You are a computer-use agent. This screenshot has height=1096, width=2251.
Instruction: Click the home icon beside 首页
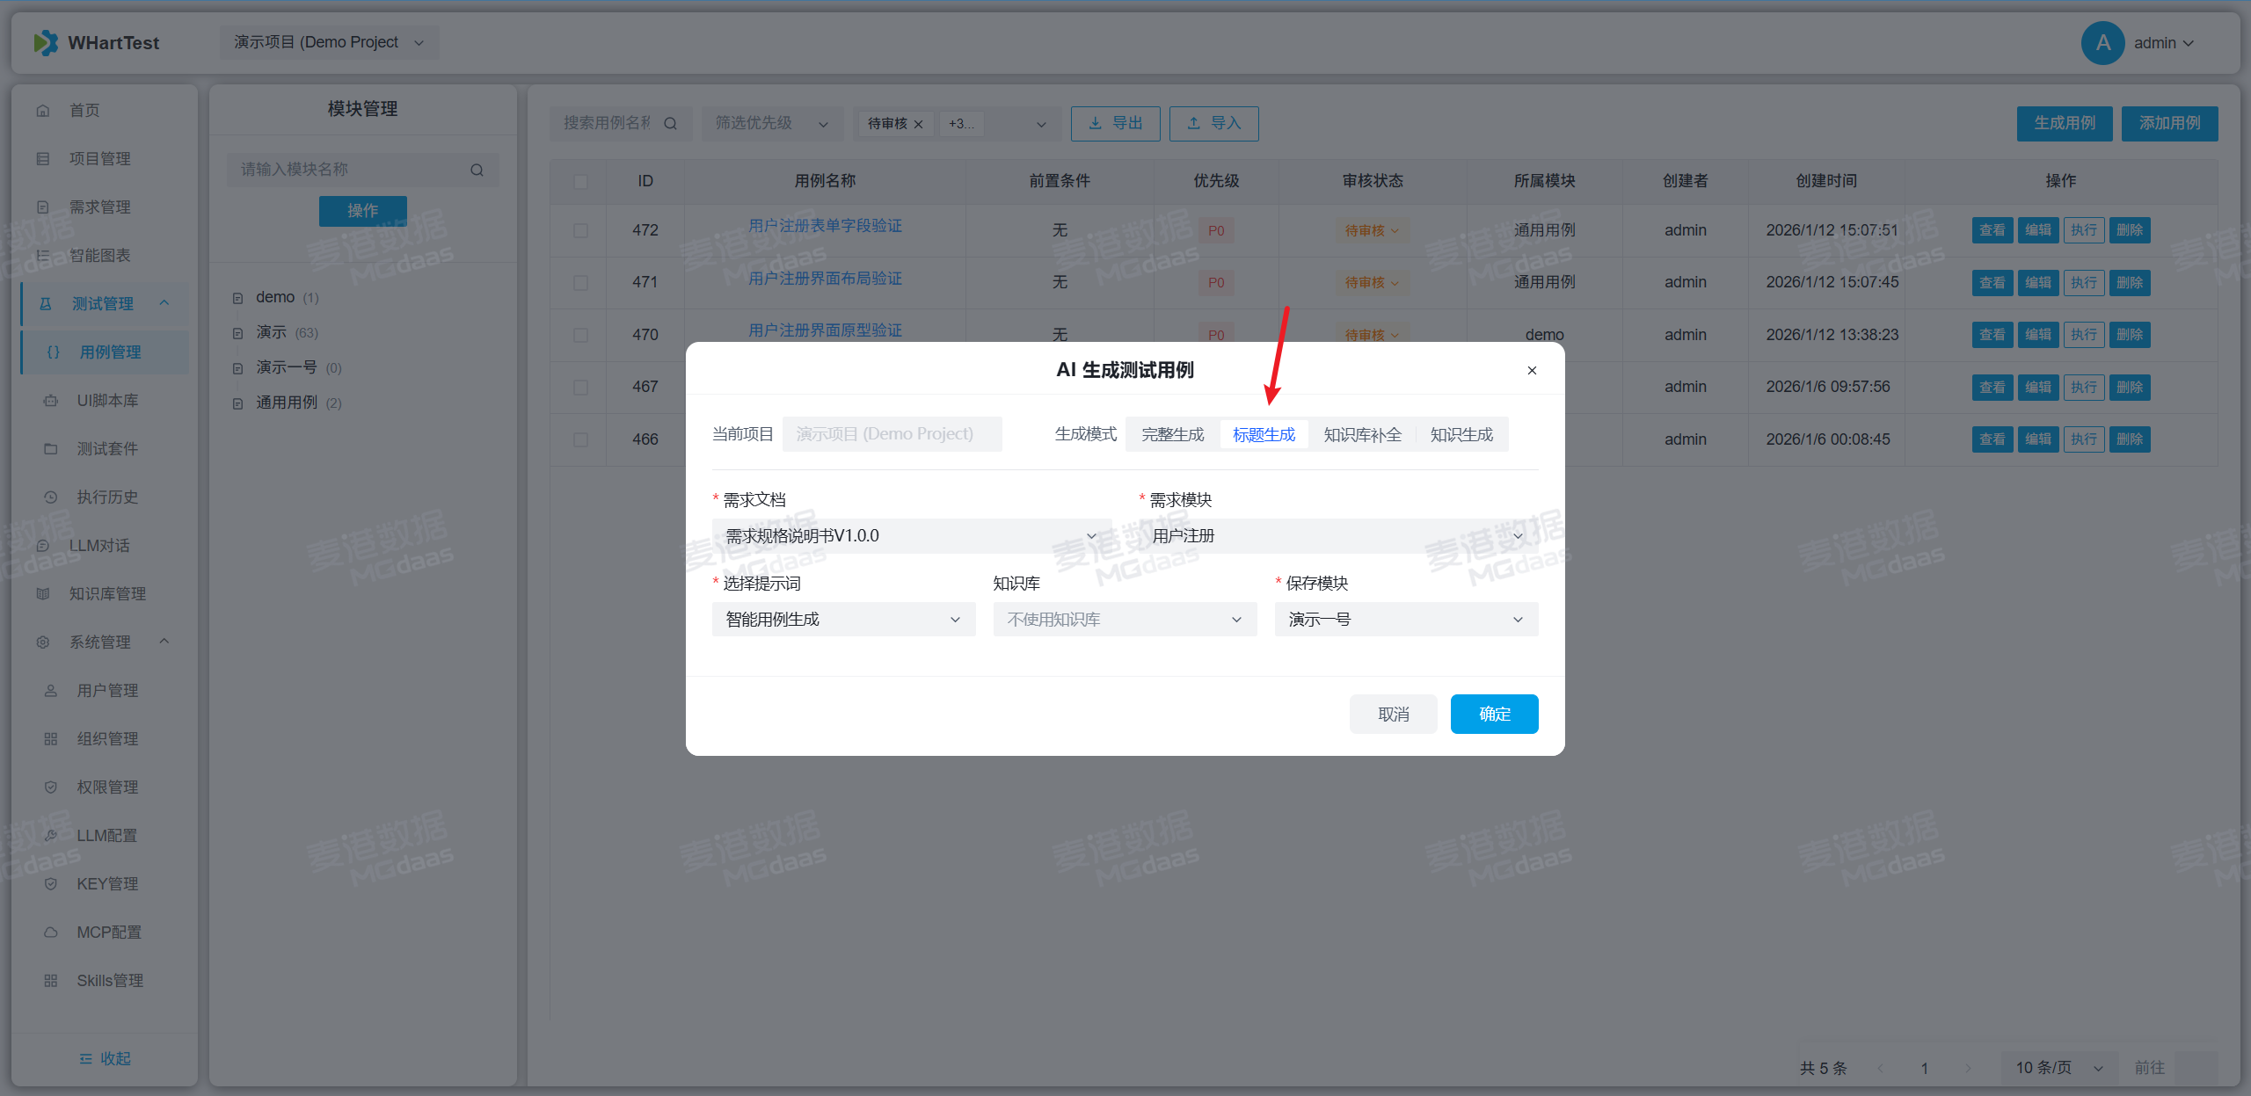click(43, 111)
